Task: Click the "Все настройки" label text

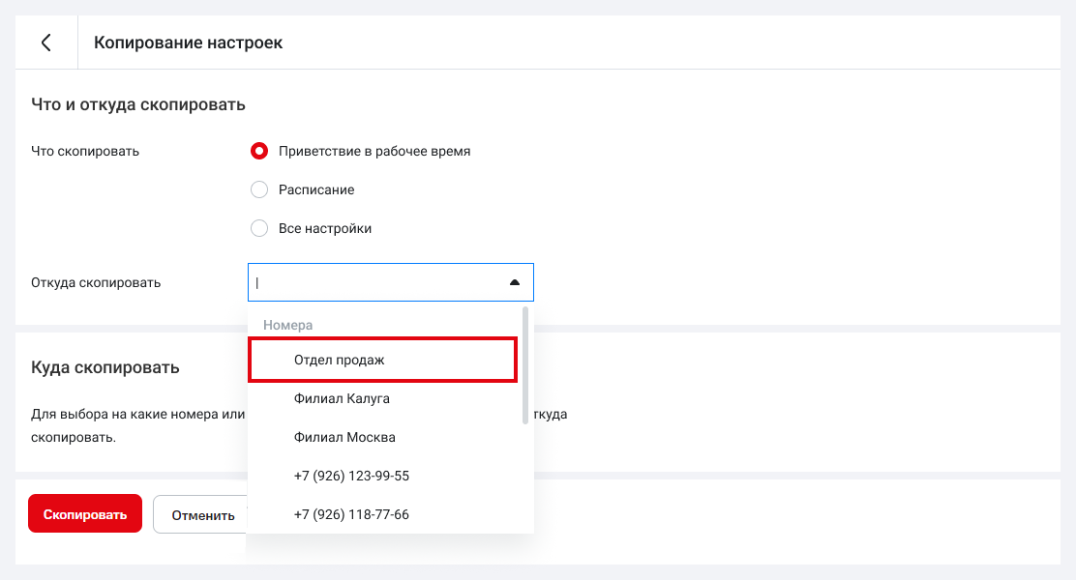Action: pos(325,228)
